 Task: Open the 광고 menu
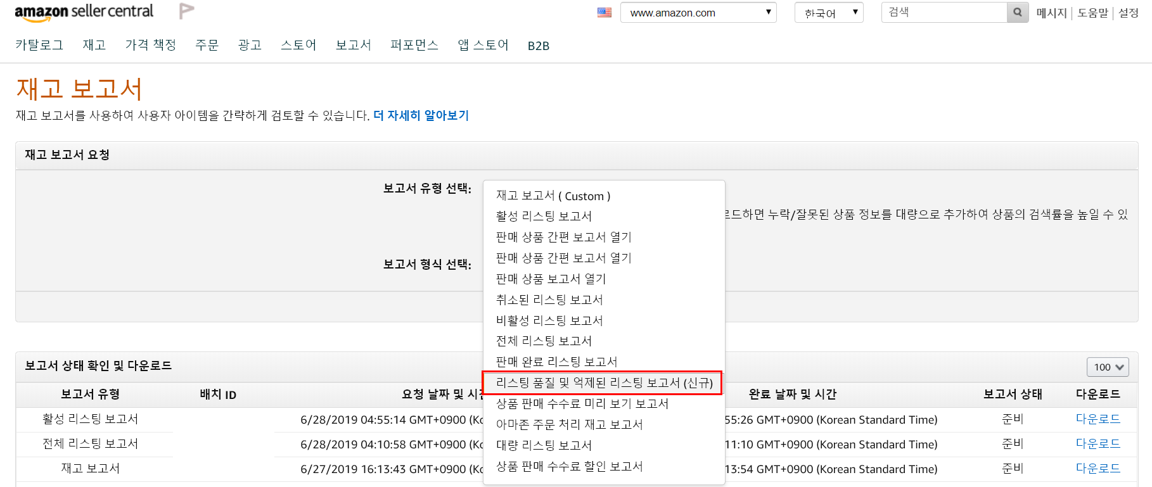[250, 45]
